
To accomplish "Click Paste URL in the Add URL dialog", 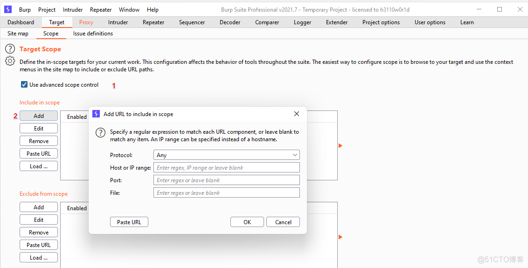I will point(129,222).
